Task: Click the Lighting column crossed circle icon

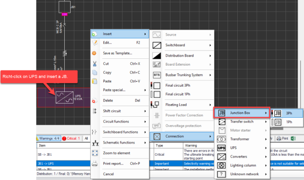Action: (221, 165)
